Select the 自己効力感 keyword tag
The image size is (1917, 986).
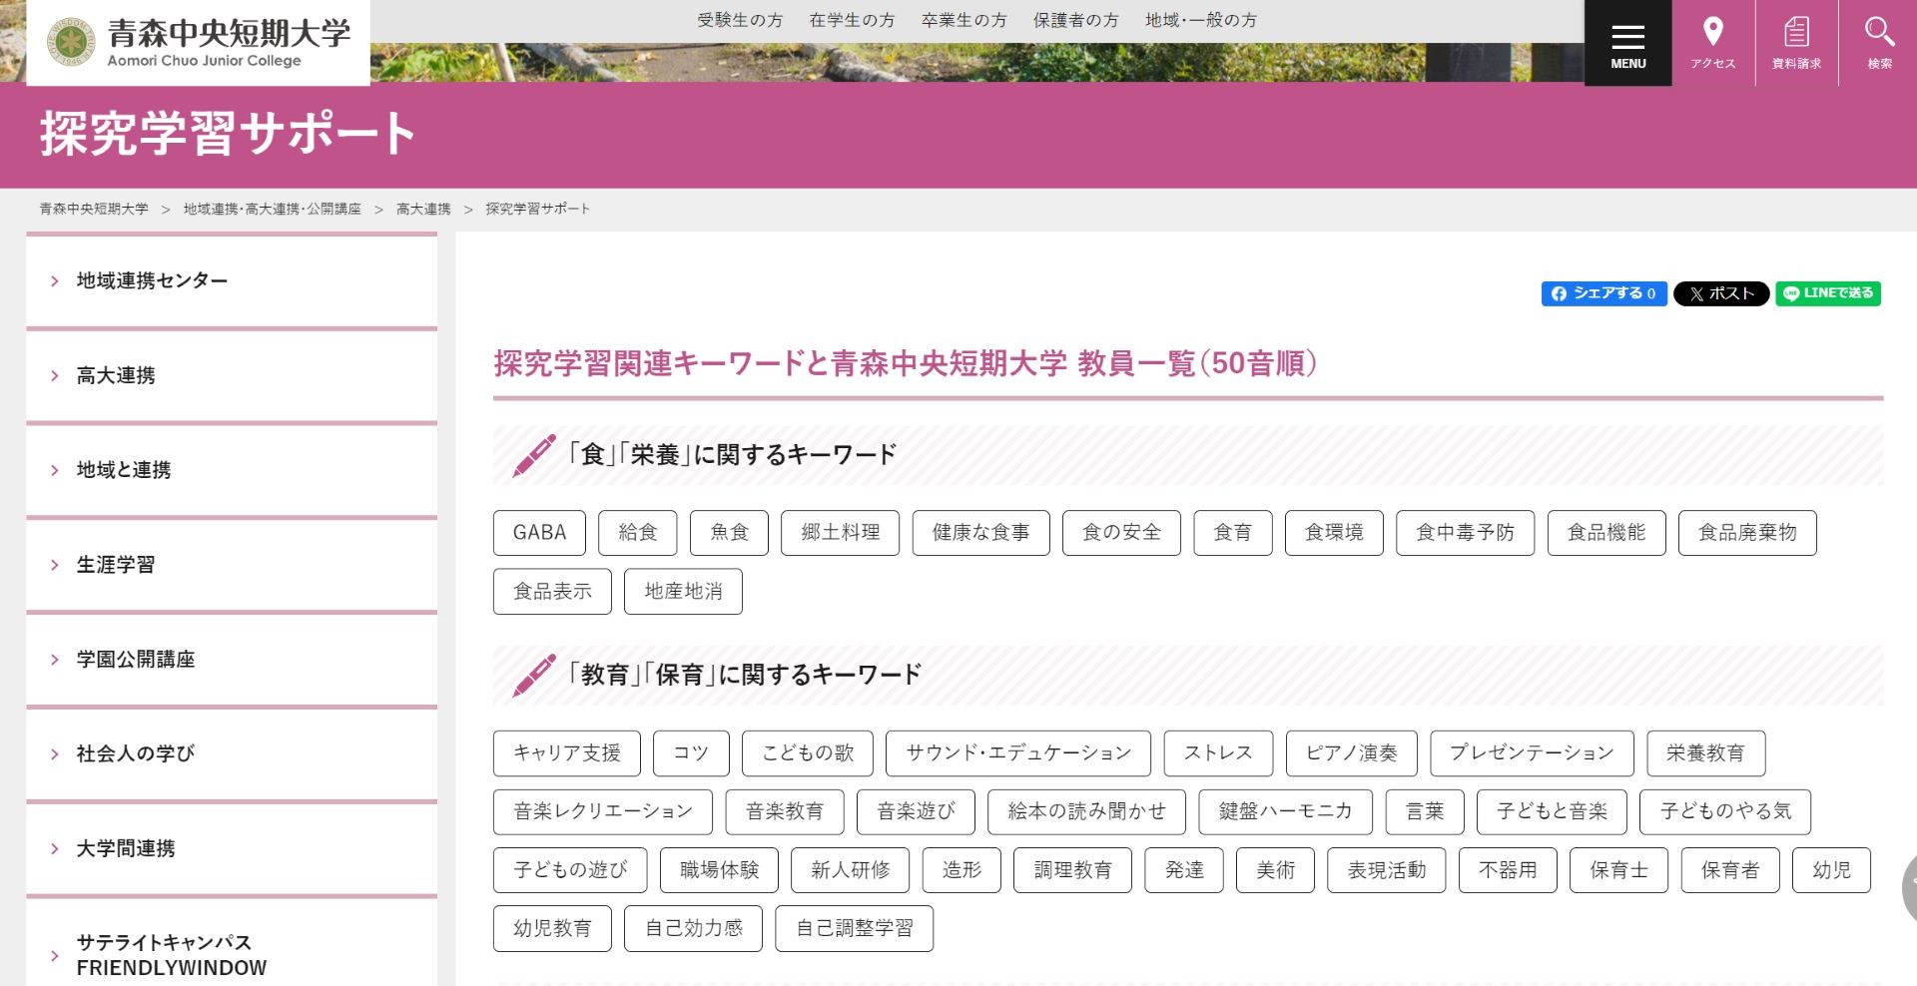click(693, 928)
